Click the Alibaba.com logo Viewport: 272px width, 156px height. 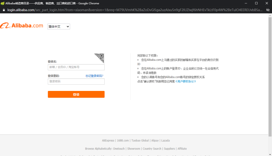point(22,26)
